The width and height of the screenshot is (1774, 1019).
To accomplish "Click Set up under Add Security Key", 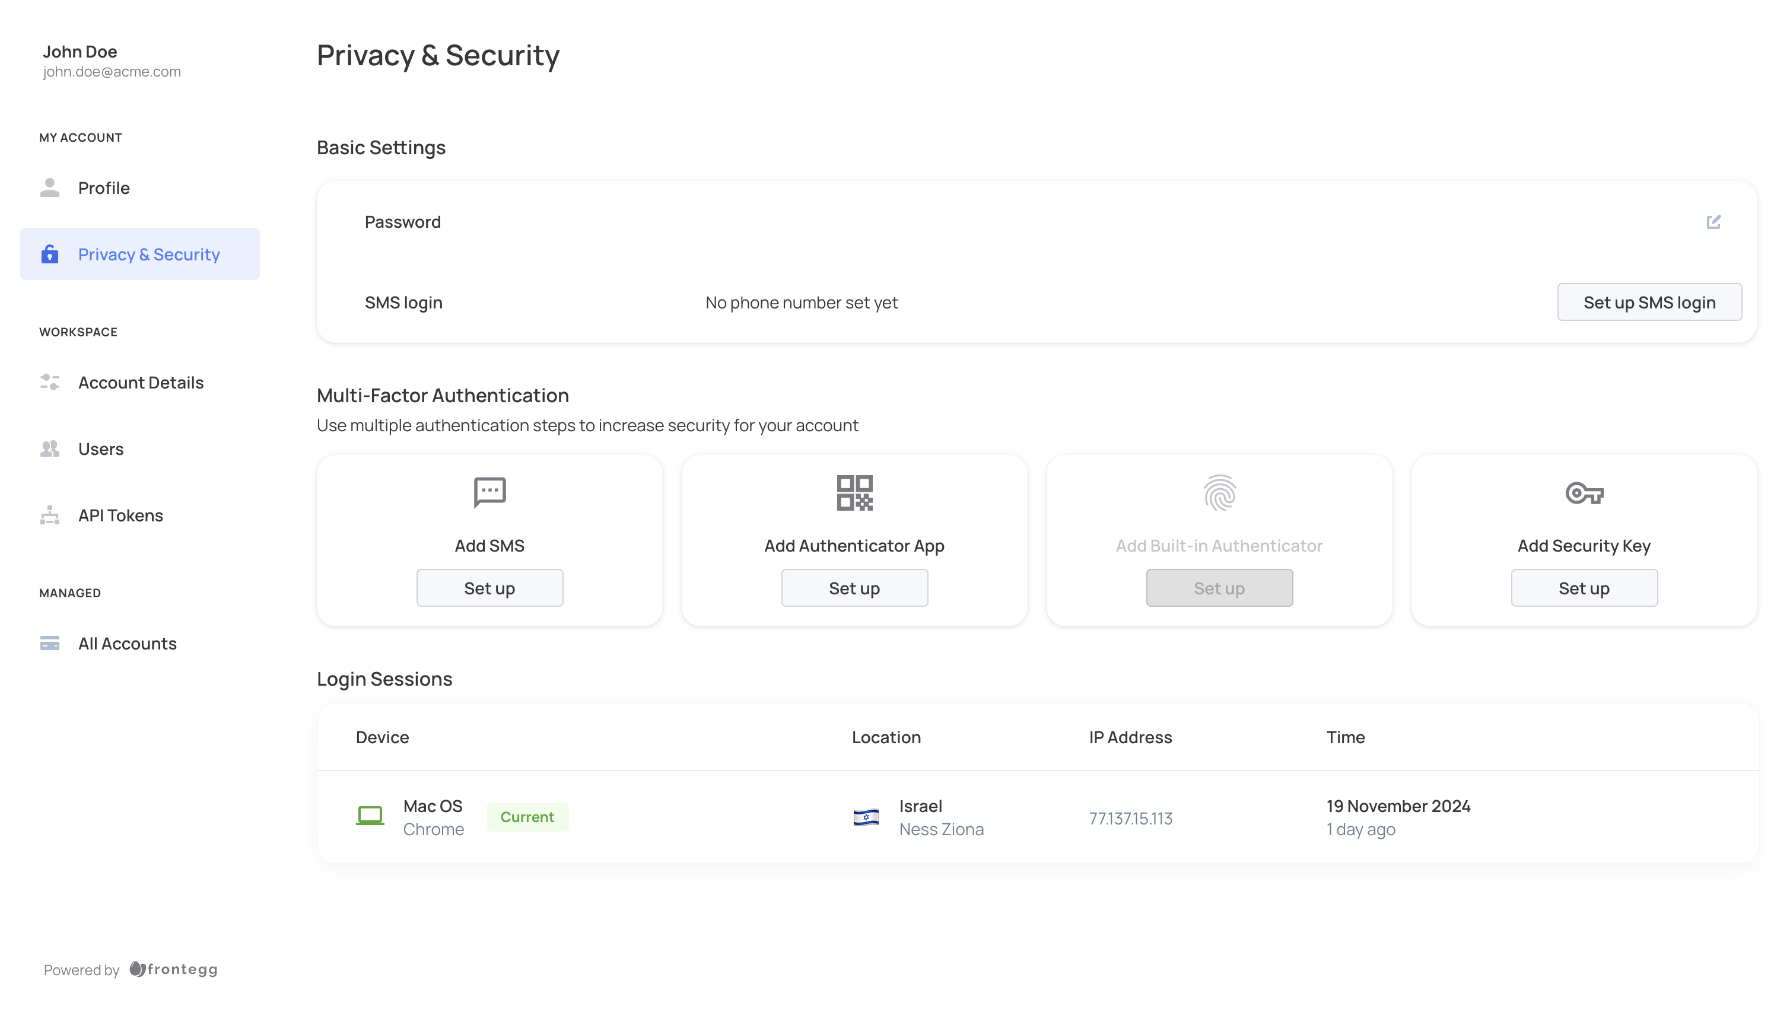I will 1584,588.
